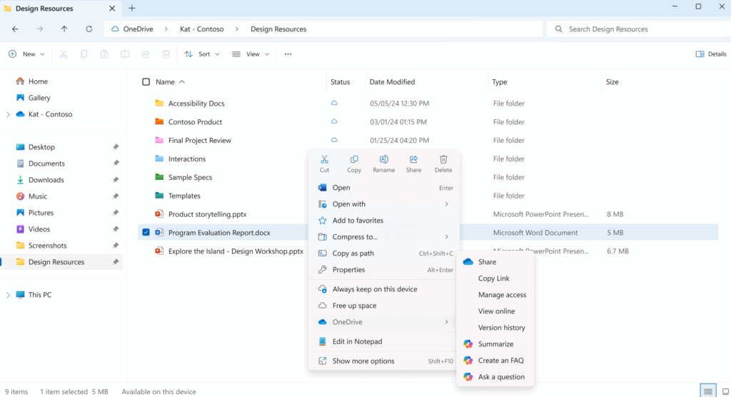Image resolution: width=731 pixels, height=397 pixels.
Task: Click the Refresh button in navigation bar
Action: (x=89, y=29)
